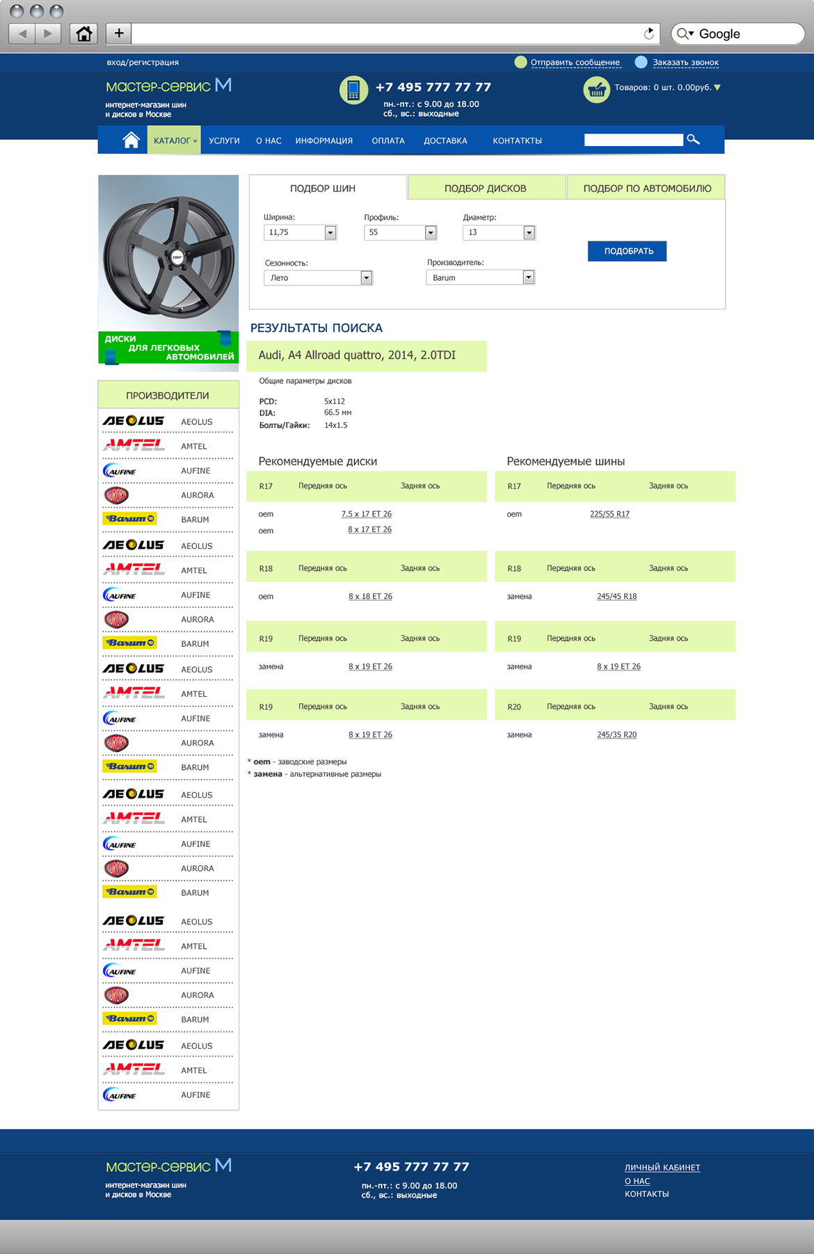Expand the Профиль dropdown
Screen dimensions: 814x1254
coord(400,232)
